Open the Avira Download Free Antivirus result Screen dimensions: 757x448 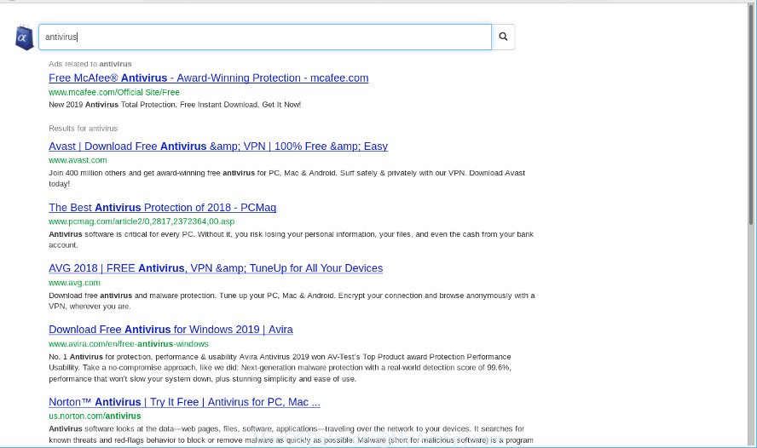click(x=170, y=330)
